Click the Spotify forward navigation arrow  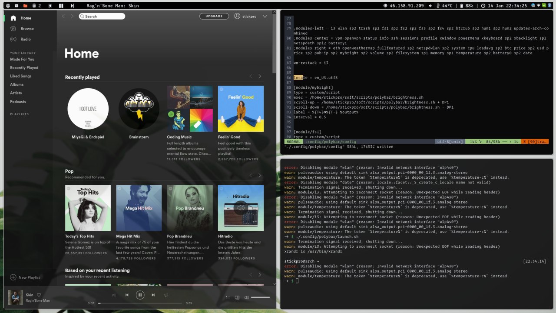click(73, 16)
